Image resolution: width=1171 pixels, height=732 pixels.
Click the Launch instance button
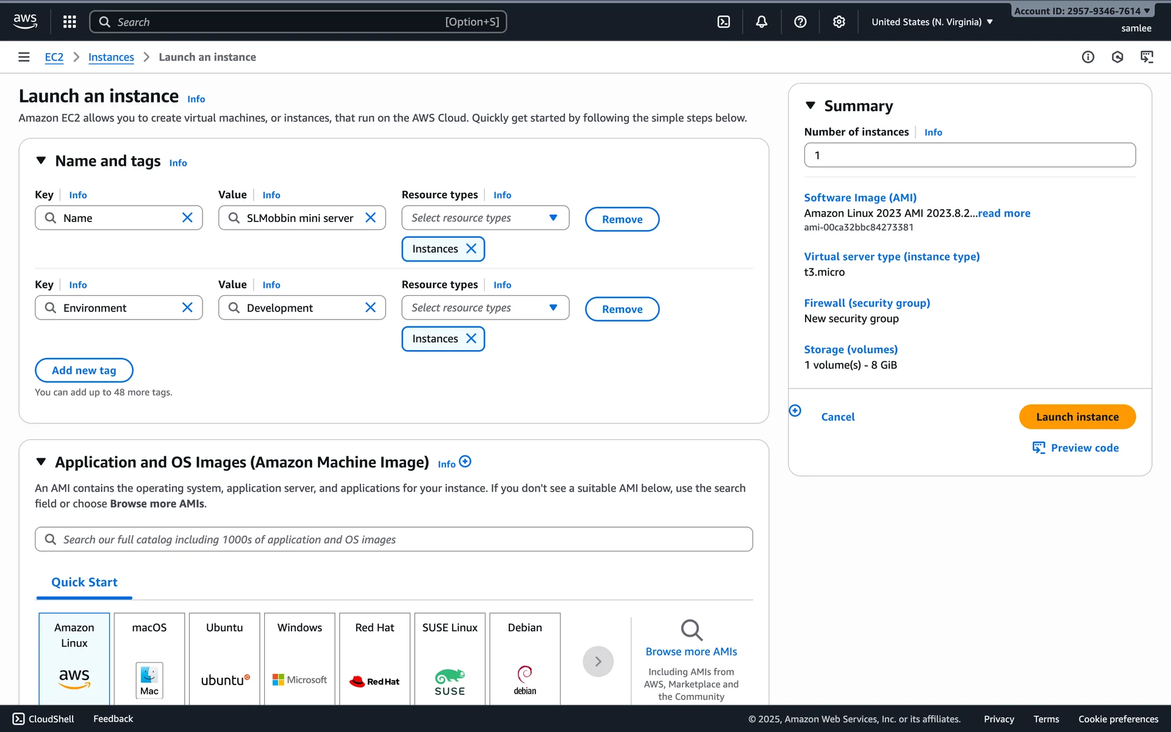point(1076,417)
